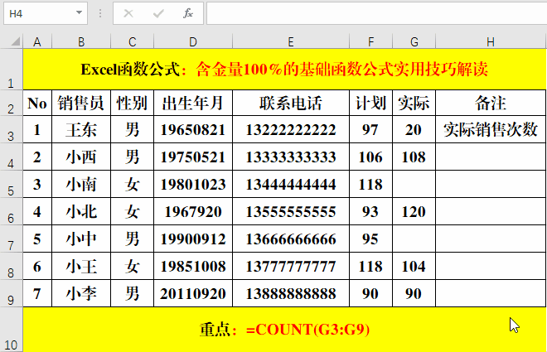Select column G header
Viewport: 547px width, 352px height.
(414, 41)
